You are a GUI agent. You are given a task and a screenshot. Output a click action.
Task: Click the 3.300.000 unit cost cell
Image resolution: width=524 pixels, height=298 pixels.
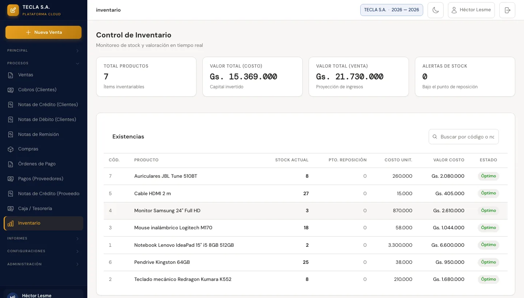click(400, 245)
